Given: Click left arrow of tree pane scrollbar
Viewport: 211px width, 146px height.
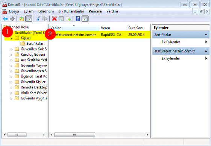Looking at the screenshot, I should coord(4,135).
